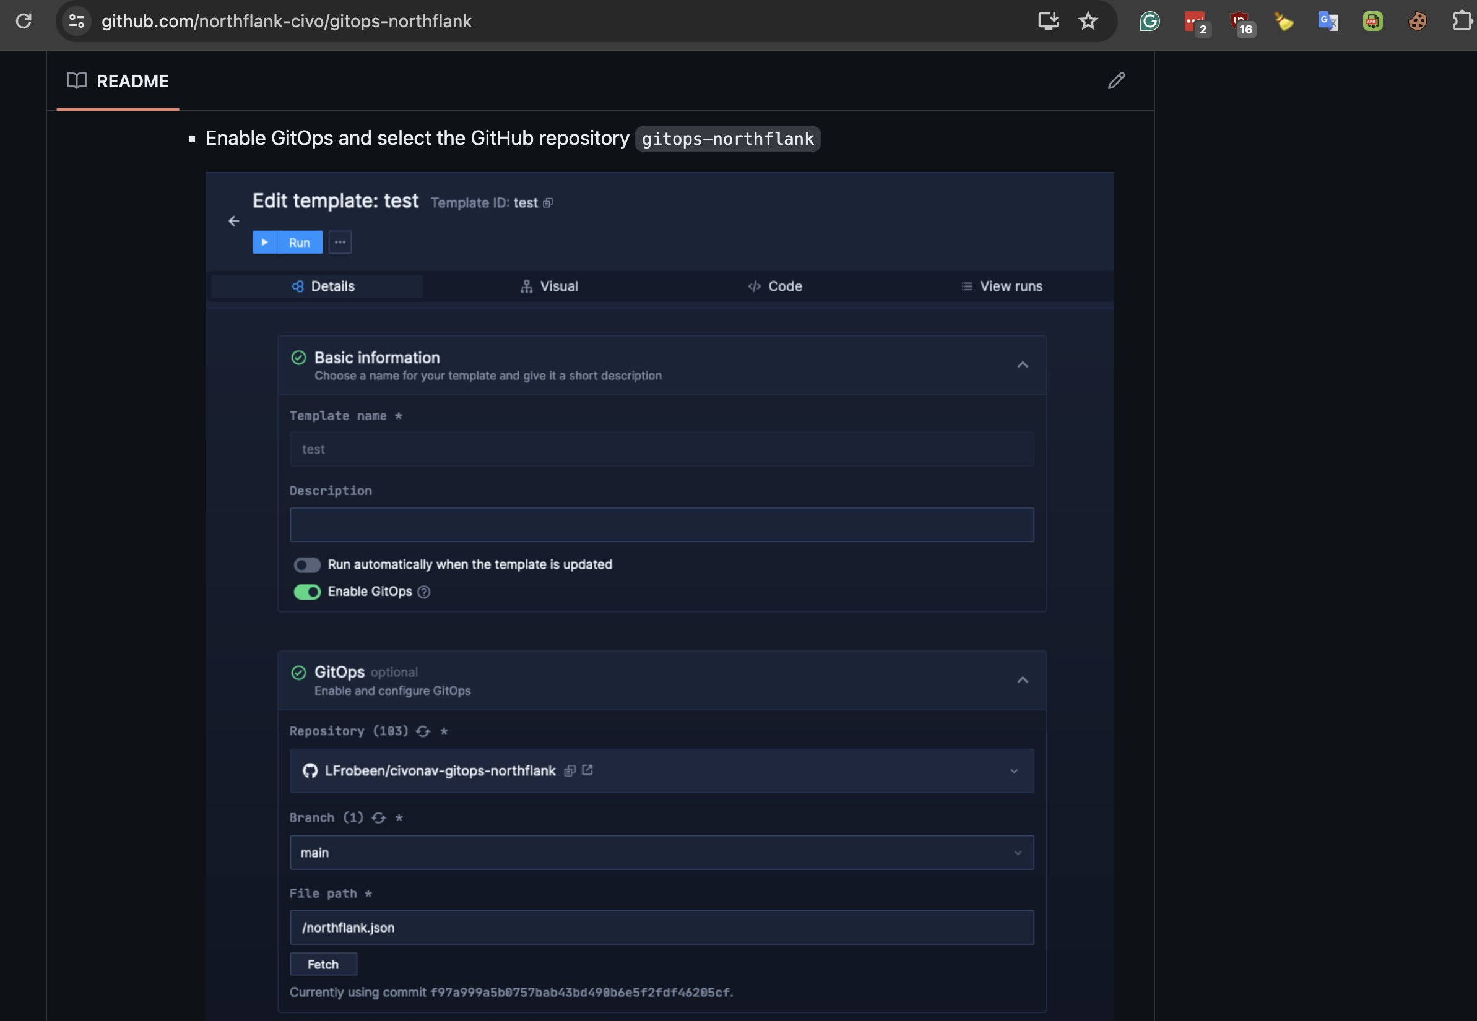
Task: Open the View runs tab
Action: 1002,286
